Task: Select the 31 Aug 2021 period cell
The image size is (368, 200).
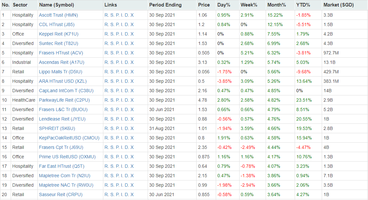Action: (x=162, y=128)
